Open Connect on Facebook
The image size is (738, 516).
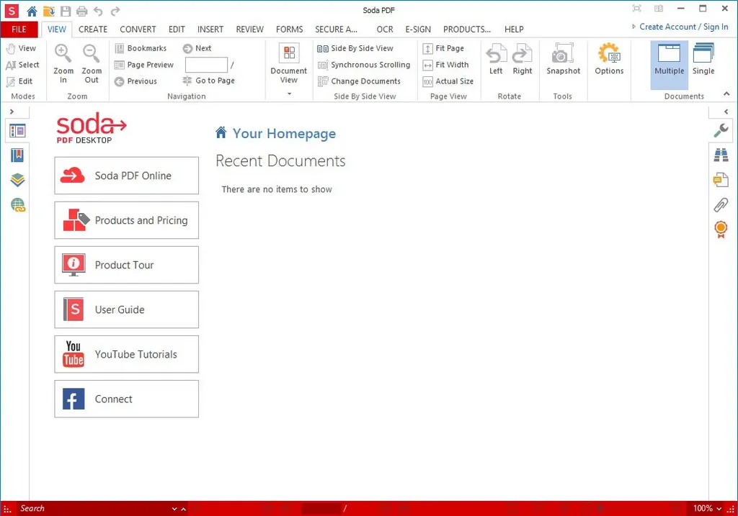click(127, 399)
